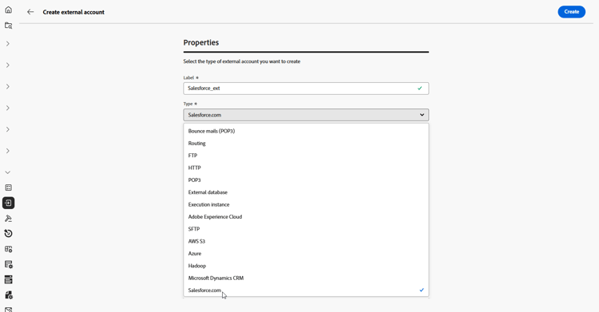Pick SFTP from the list
Screen dimensions: 599x312
coord(306,229)
